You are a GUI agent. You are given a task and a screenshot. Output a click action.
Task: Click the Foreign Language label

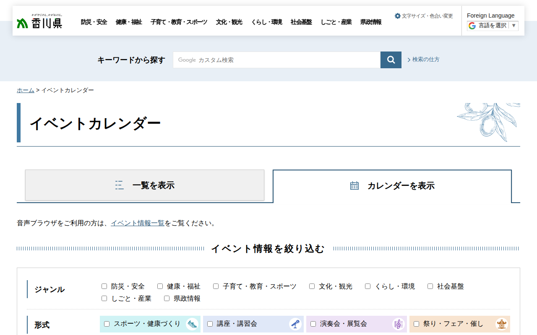pos(490,15)
